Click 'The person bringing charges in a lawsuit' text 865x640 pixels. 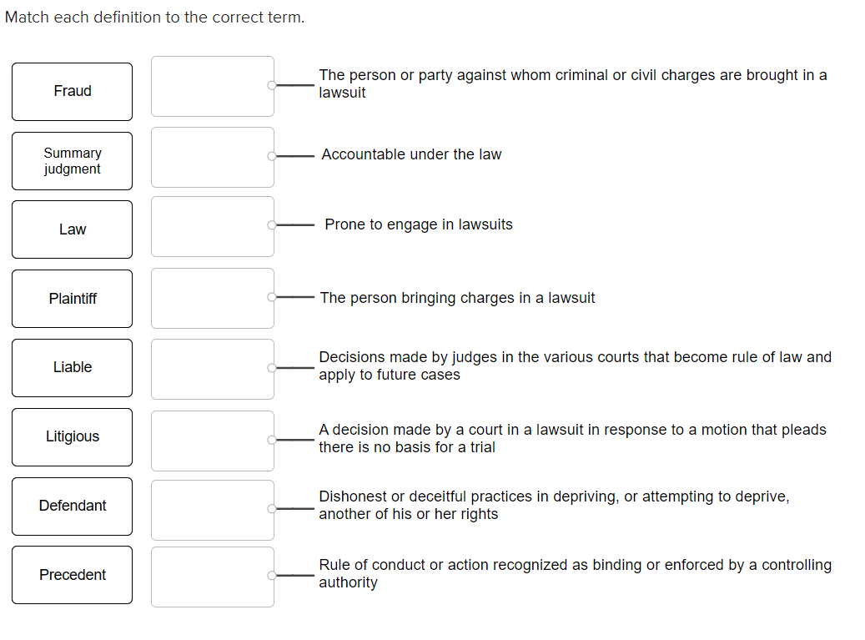457,298
